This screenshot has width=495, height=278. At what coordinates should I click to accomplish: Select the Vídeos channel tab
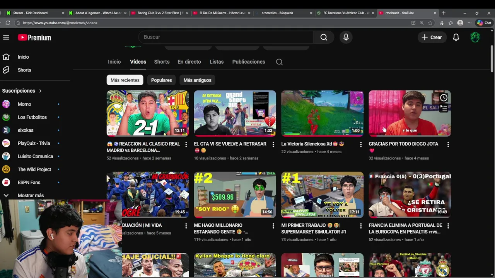pyautogui.click(x=138, y=62)
